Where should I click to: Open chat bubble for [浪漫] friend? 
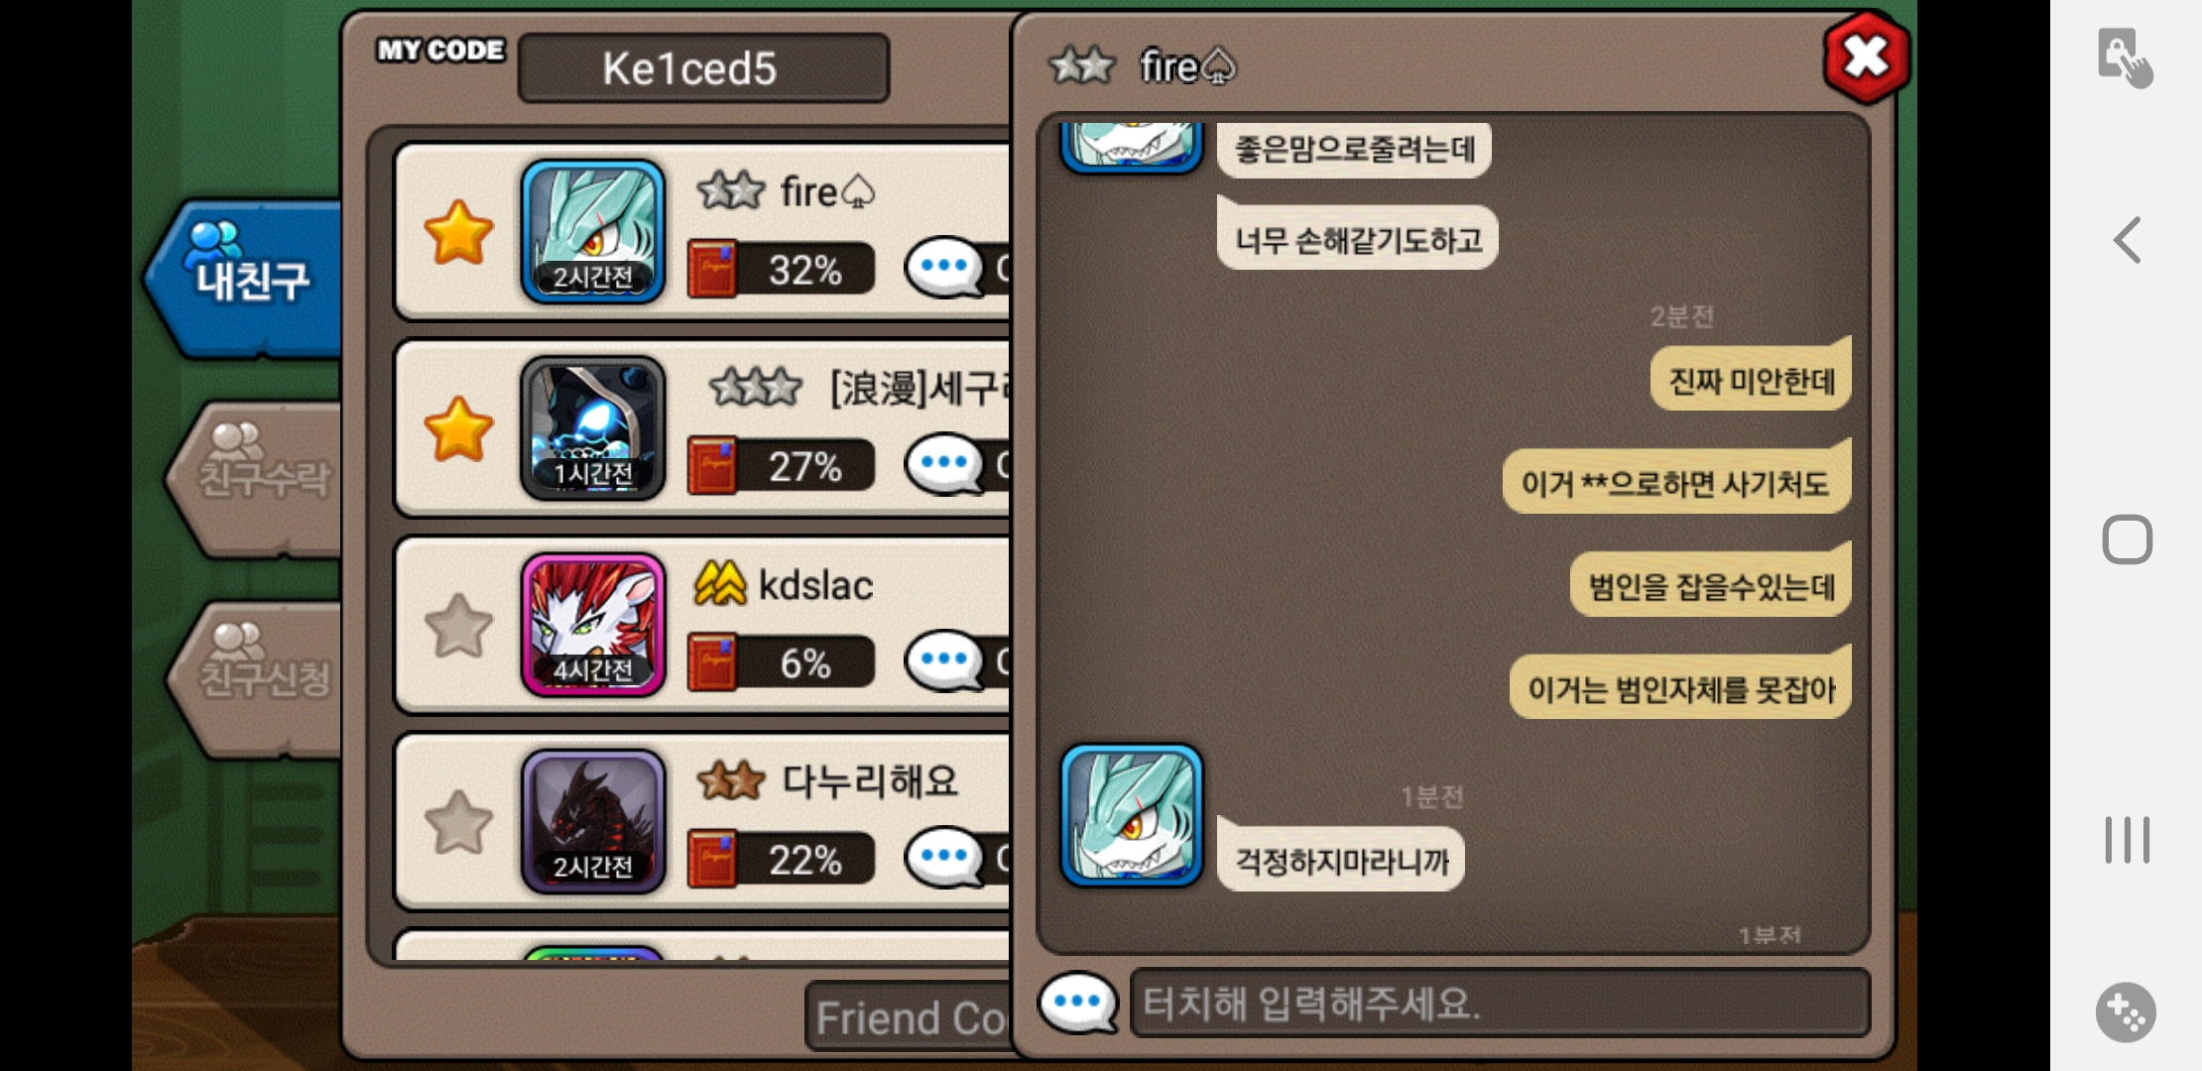944,464
